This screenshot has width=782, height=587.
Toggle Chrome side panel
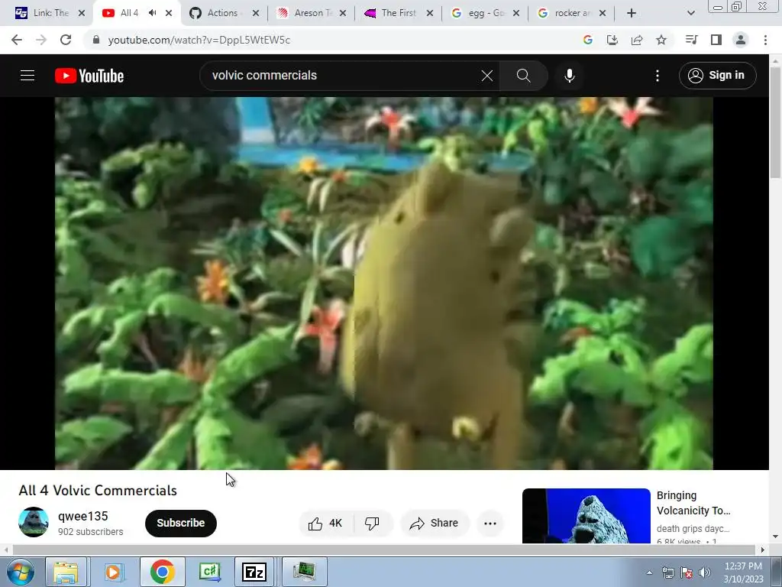716,40
